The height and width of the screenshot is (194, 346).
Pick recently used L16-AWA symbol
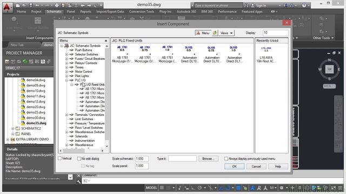pos(266,54)
